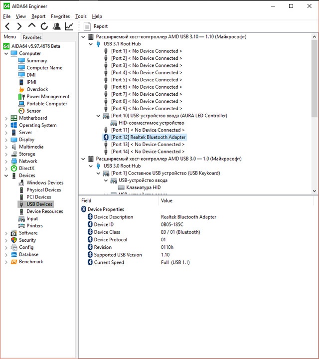319x359 pixels.
Task: Select Port 12 Realtek Bluetooth Adapter
Action: [x=149, y=137]
